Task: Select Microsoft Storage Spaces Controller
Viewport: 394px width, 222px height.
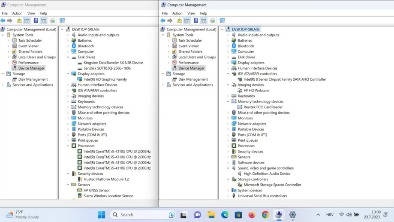Action: (x=272, y=185)
